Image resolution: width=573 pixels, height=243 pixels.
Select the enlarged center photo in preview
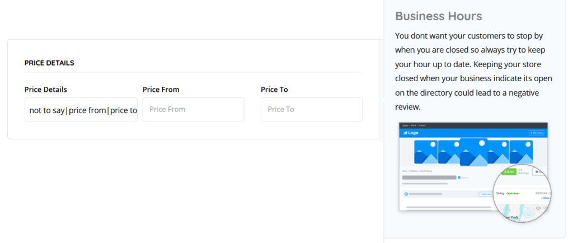pyautogui.click(x=473, y=152)
